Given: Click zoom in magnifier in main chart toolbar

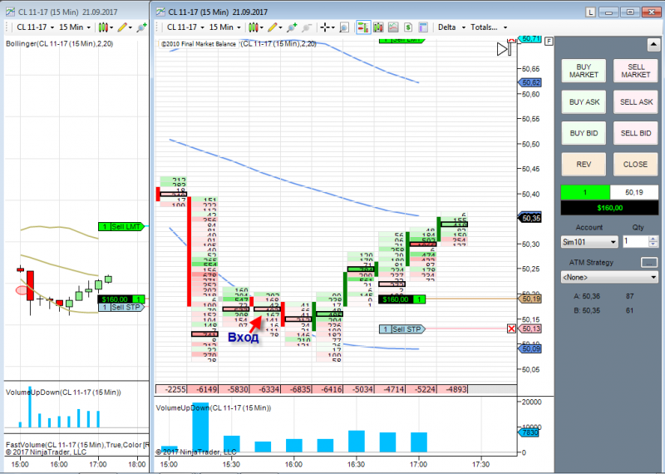Looking at the screenshot, I should click(x=292, y=27).
